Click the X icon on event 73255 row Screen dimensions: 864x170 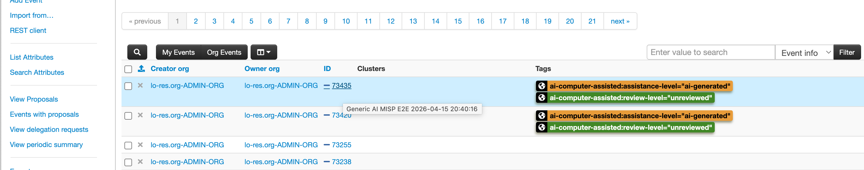[x=140, y=145]
